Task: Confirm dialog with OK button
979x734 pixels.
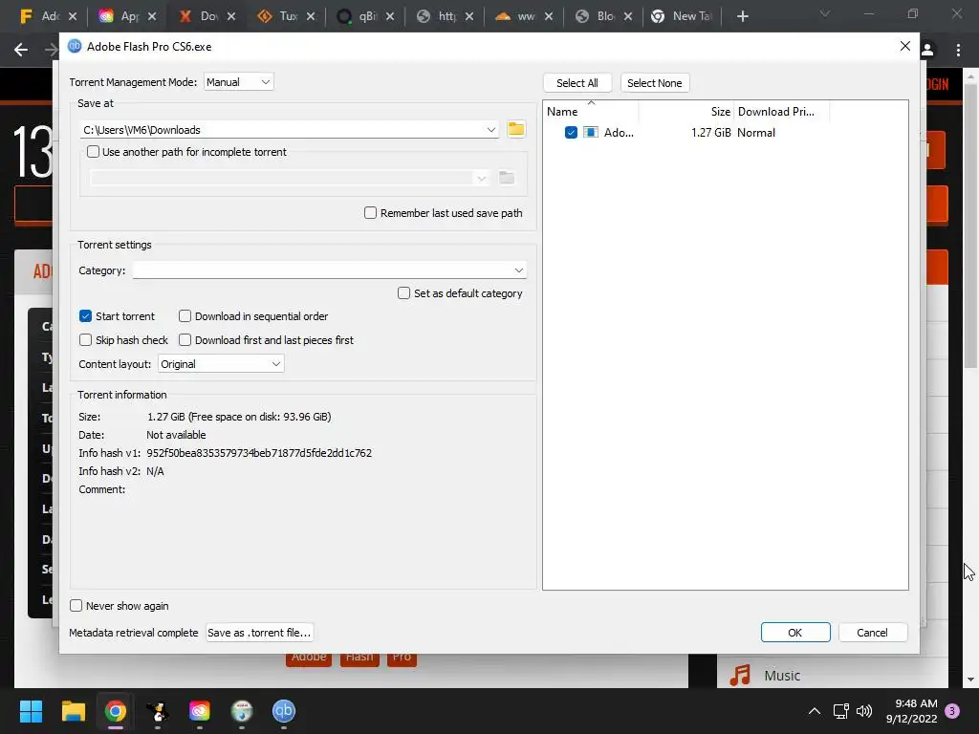Action: 794,633
